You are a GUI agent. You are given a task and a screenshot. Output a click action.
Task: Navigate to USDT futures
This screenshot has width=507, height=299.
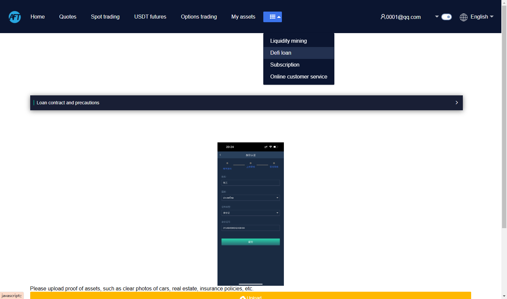pyautogui.click(x=150, y=17)
